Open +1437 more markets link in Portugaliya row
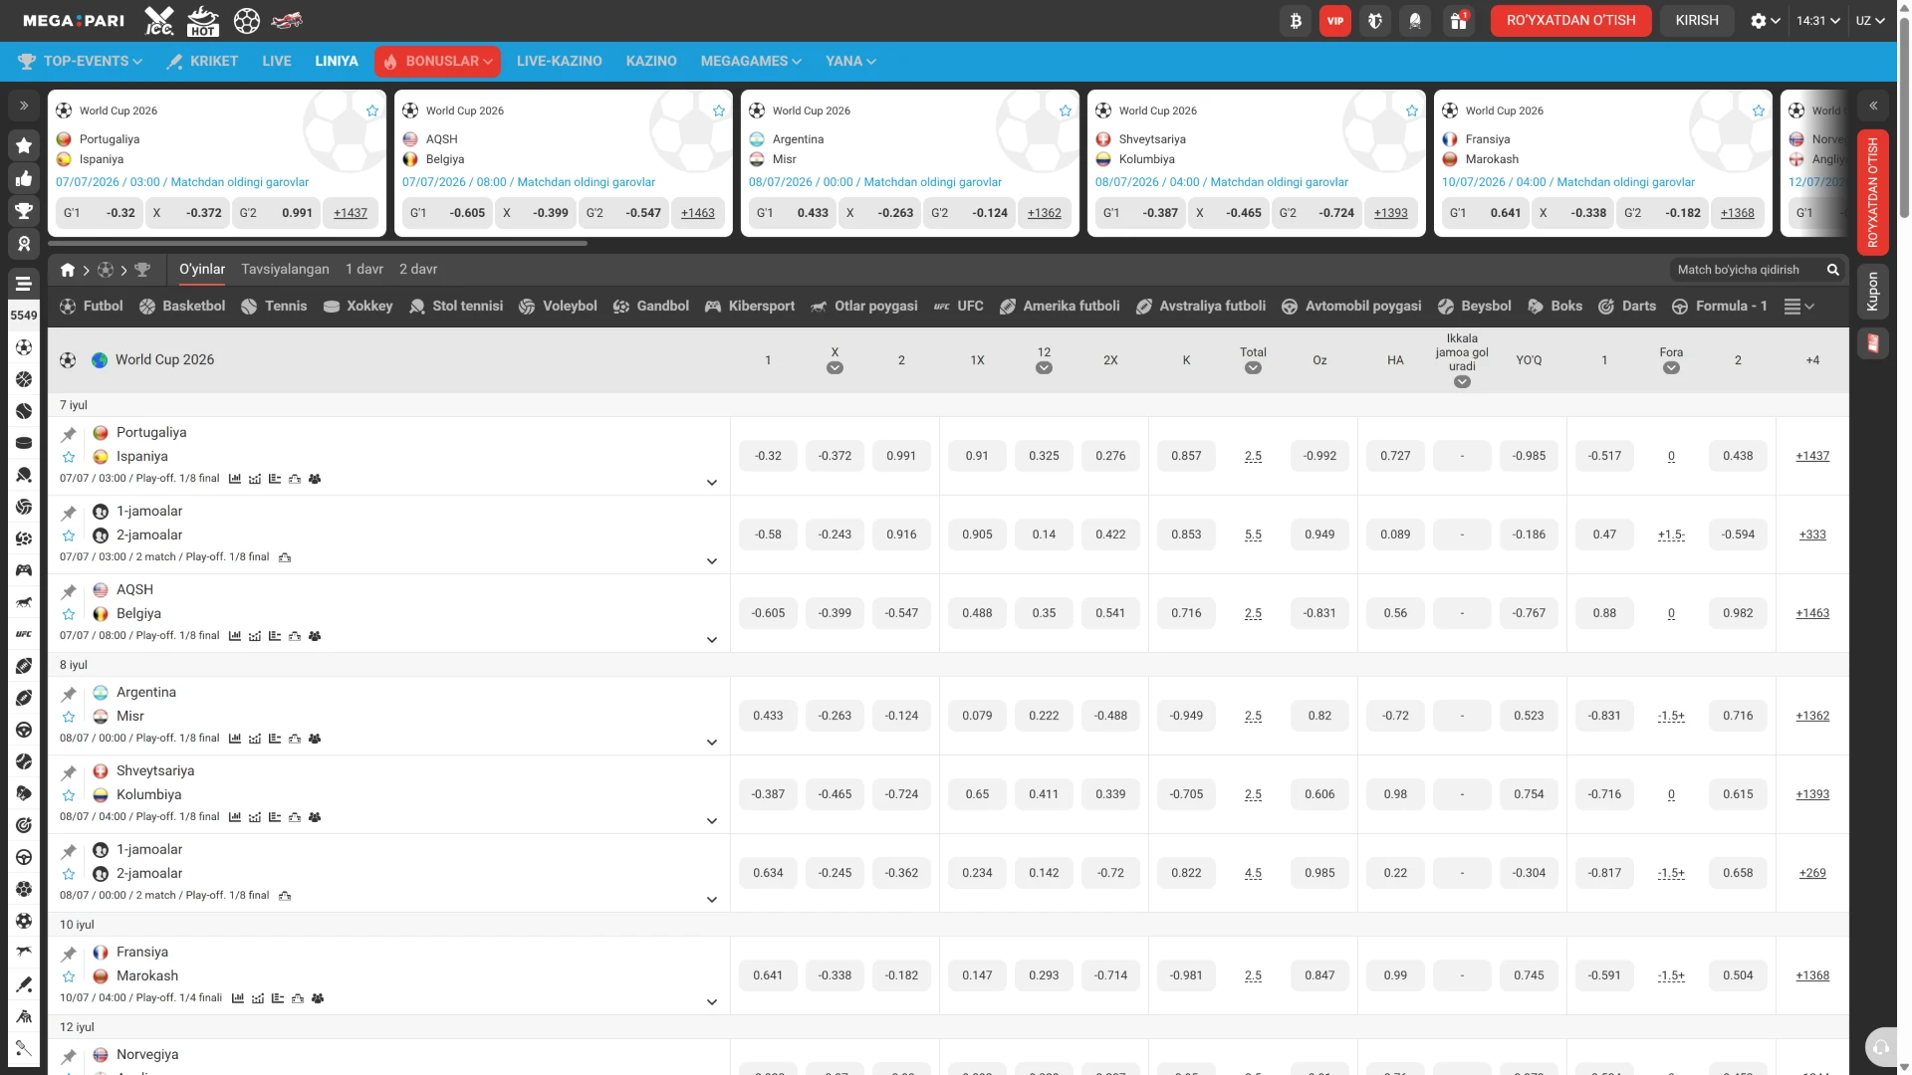 tap(1812, 456)
